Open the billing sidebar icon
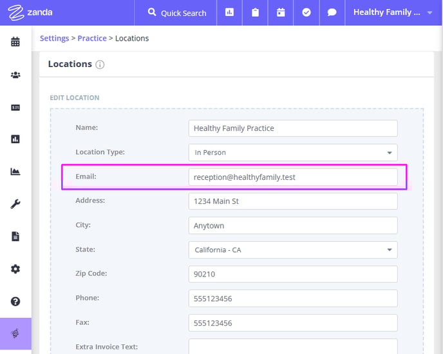 [15, 108]
